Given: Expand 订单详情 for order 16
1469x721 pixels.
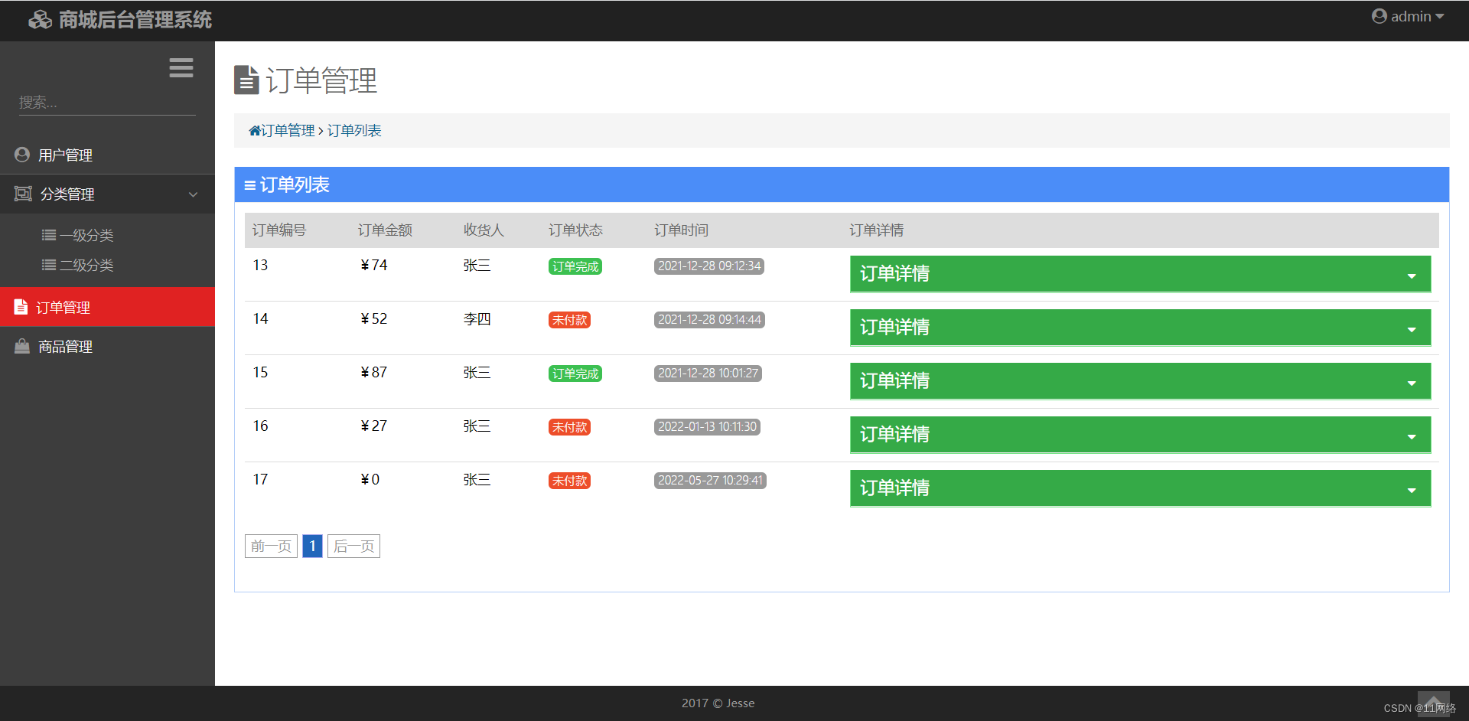Looking at the screenshot, I should (x=1140, y=435).
